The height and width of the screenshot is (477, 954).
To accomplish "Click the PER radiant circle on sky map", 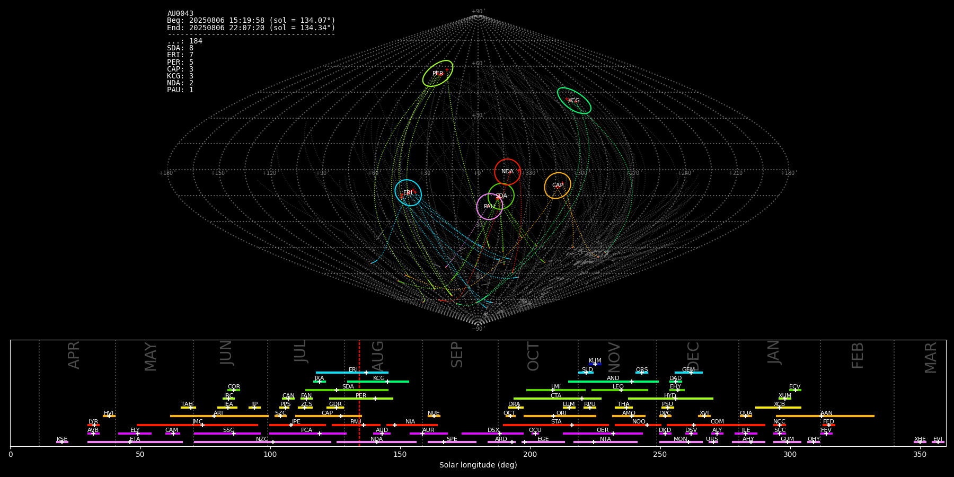I will [x=438, y=74].
